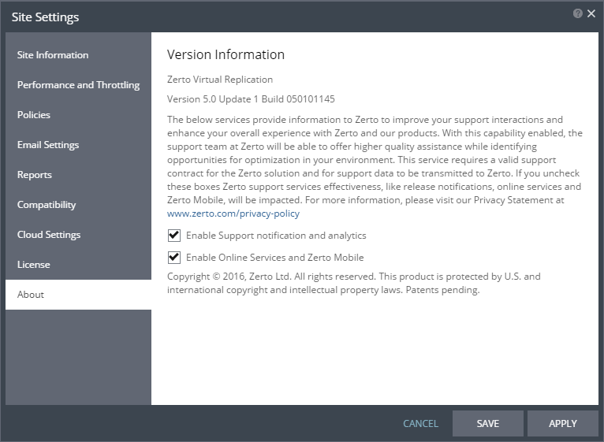Open the help question mark icon
604x442 pixels.
point(577,13)
